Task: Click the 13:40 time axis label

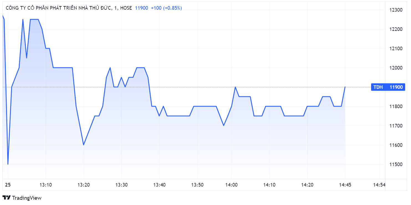Action: tap(159, 185)
